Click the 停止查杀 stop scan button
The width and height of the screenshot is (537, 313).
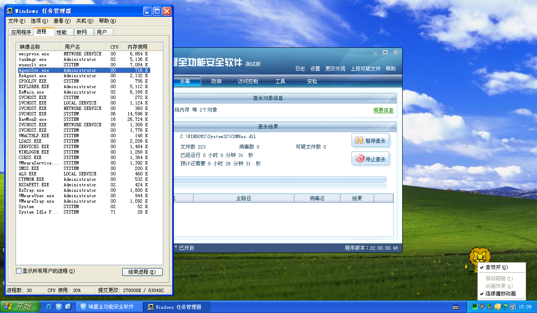click(x=370, y=159)
